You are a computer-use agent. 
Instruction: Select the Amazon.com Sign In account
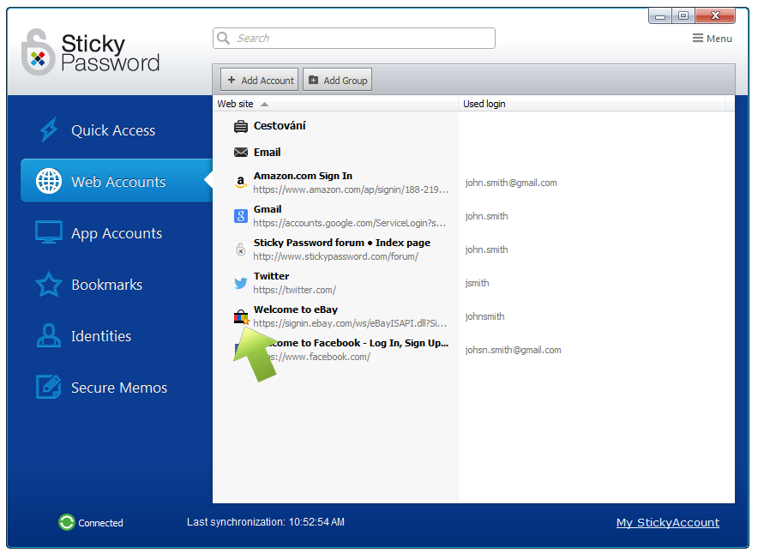click(303, 176)
